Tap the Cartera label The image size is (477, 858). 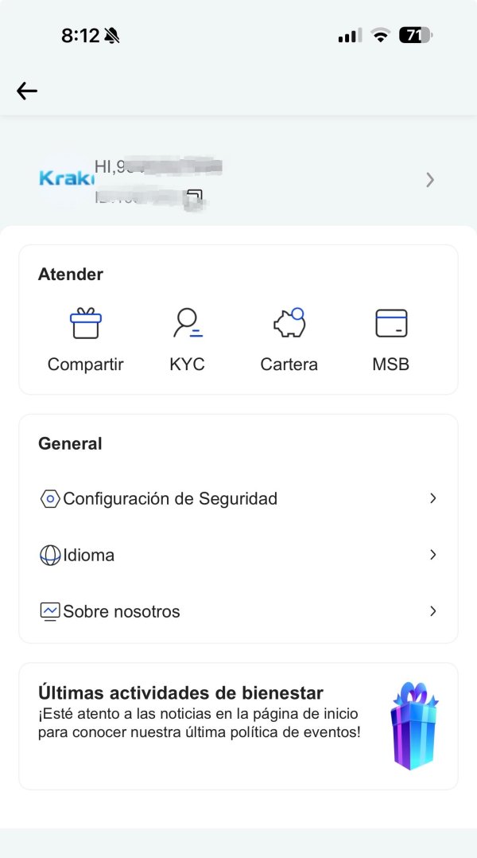289,365
